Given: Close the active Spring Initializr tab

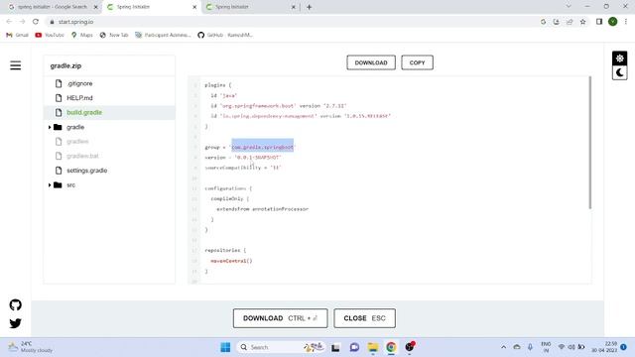Looking at the screenshot, I should click(194, 7).
